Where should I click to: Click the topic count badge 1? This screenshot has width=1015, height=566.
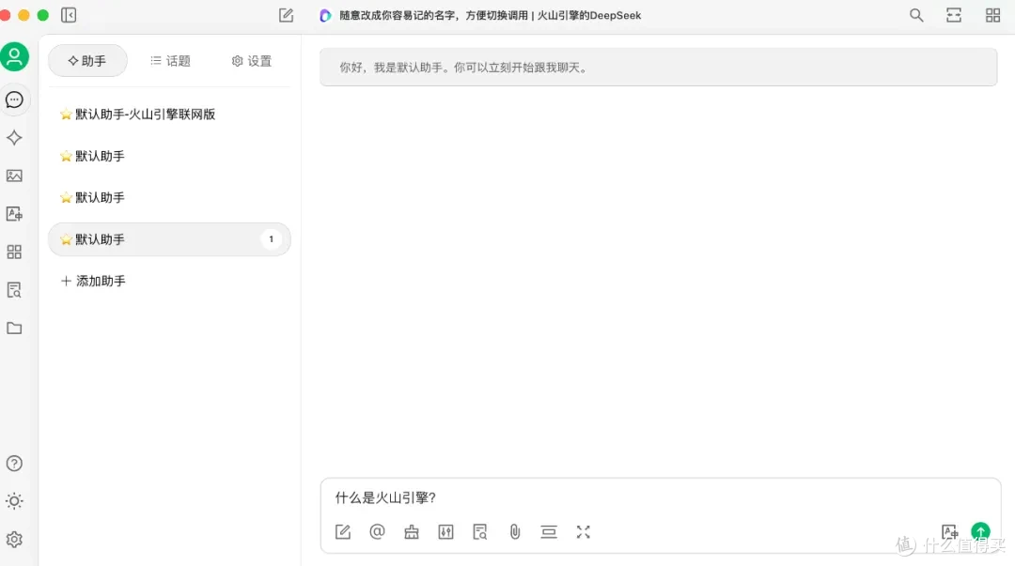coord(272,239)
